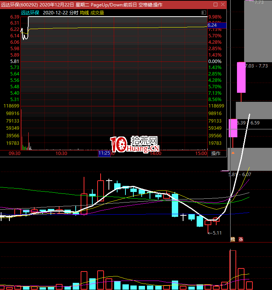The height and width of the screenshot is (290, 272).
Task: Select the 成交量 legend label
Action: coord(97,13)
